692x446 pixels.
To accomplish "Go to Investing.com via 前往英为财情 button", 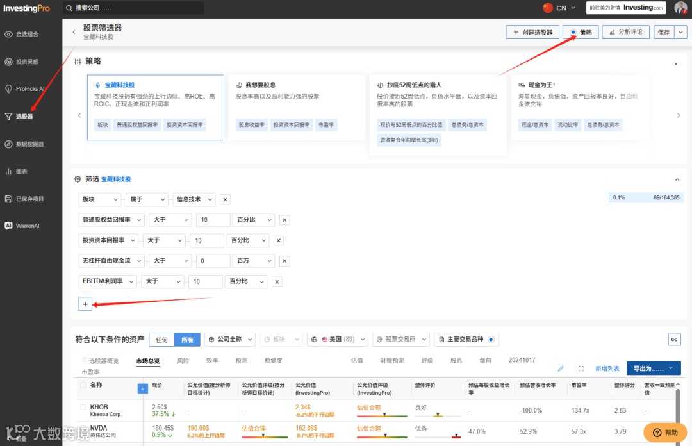I will pyautogui.click(x=626, y=8).
